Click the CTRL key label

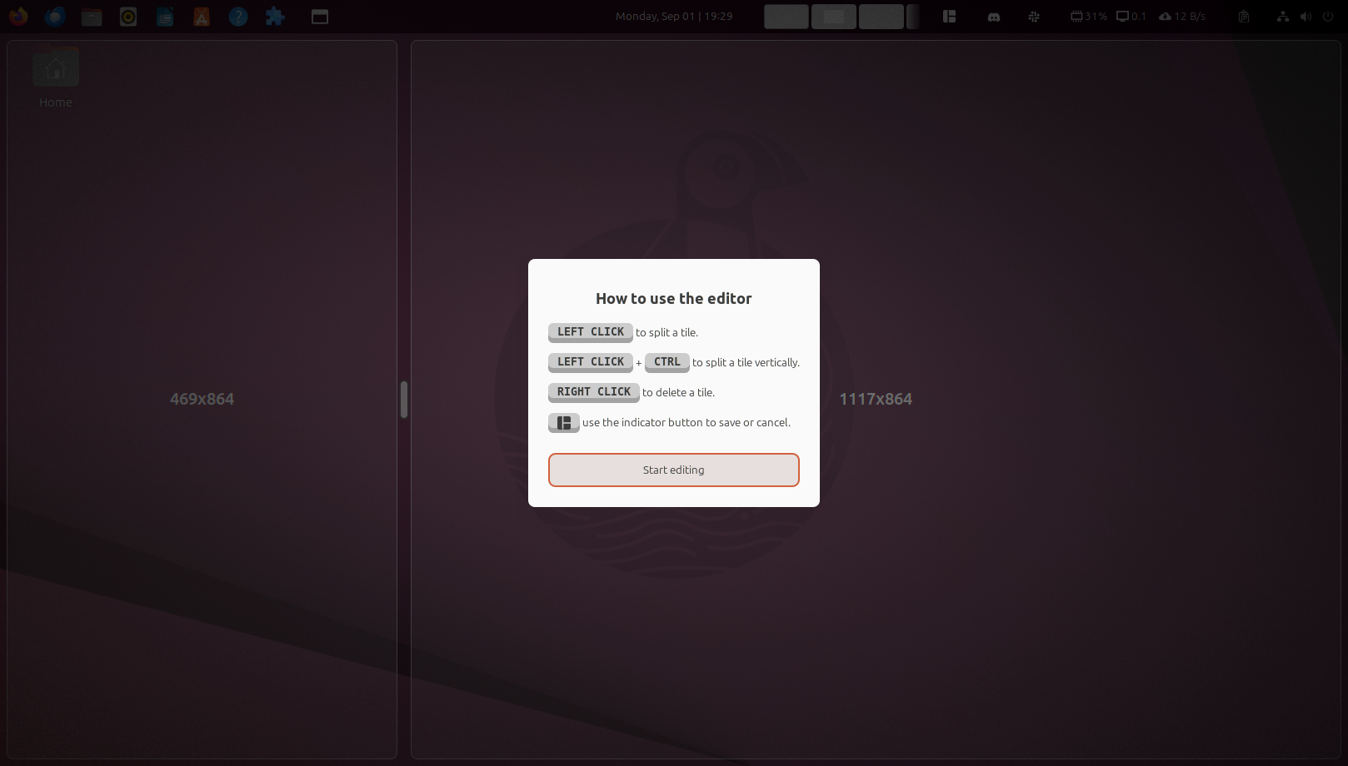coord(667,362)
